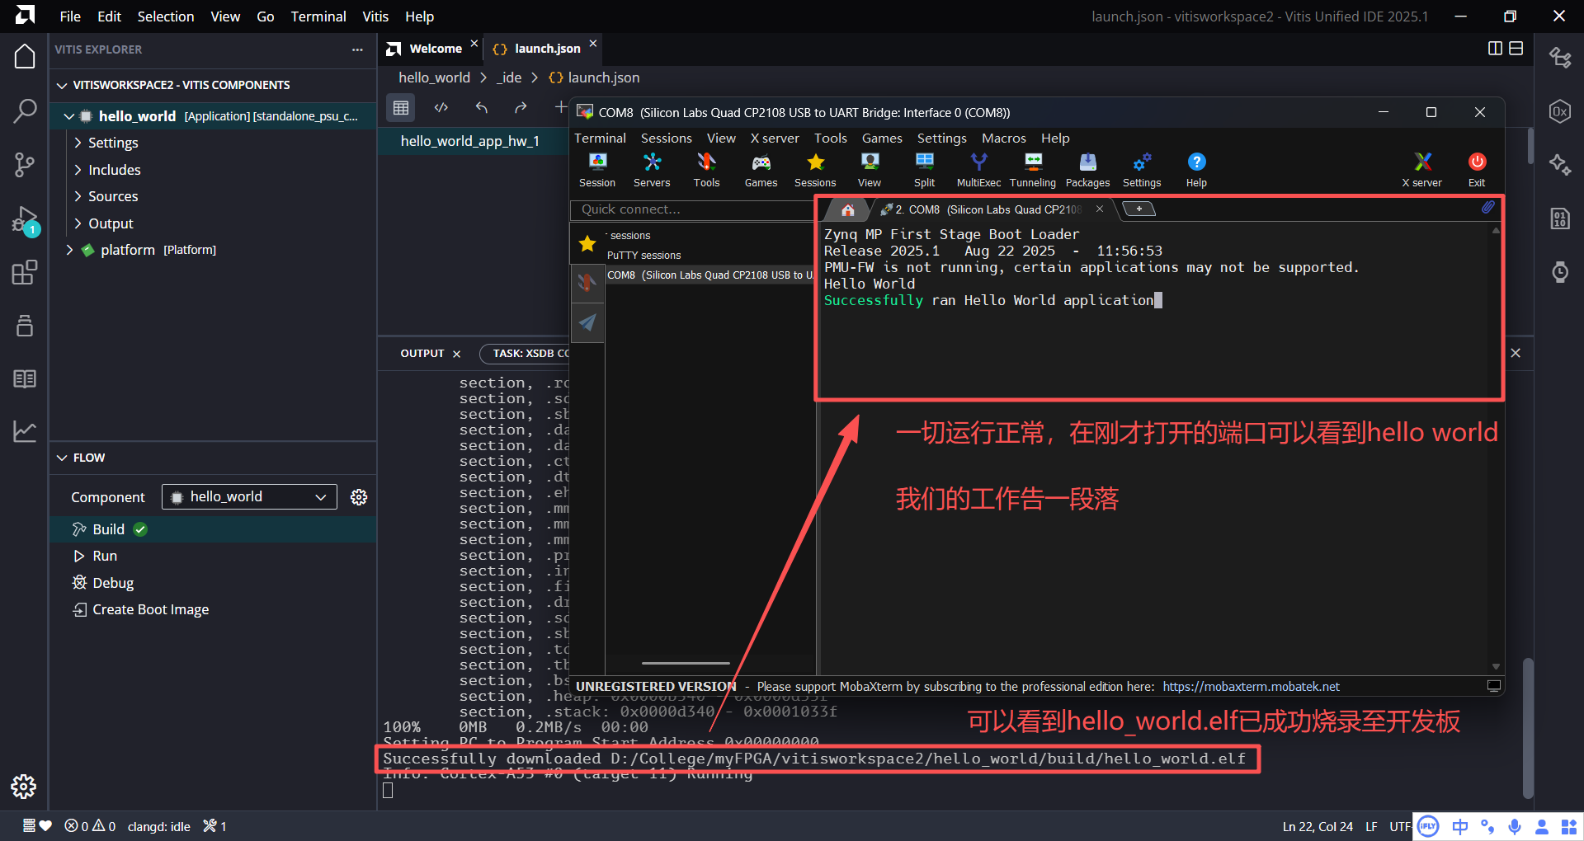Open the Search view in the activity bar
Screen dimensions: 1584x841
[25, 110]
